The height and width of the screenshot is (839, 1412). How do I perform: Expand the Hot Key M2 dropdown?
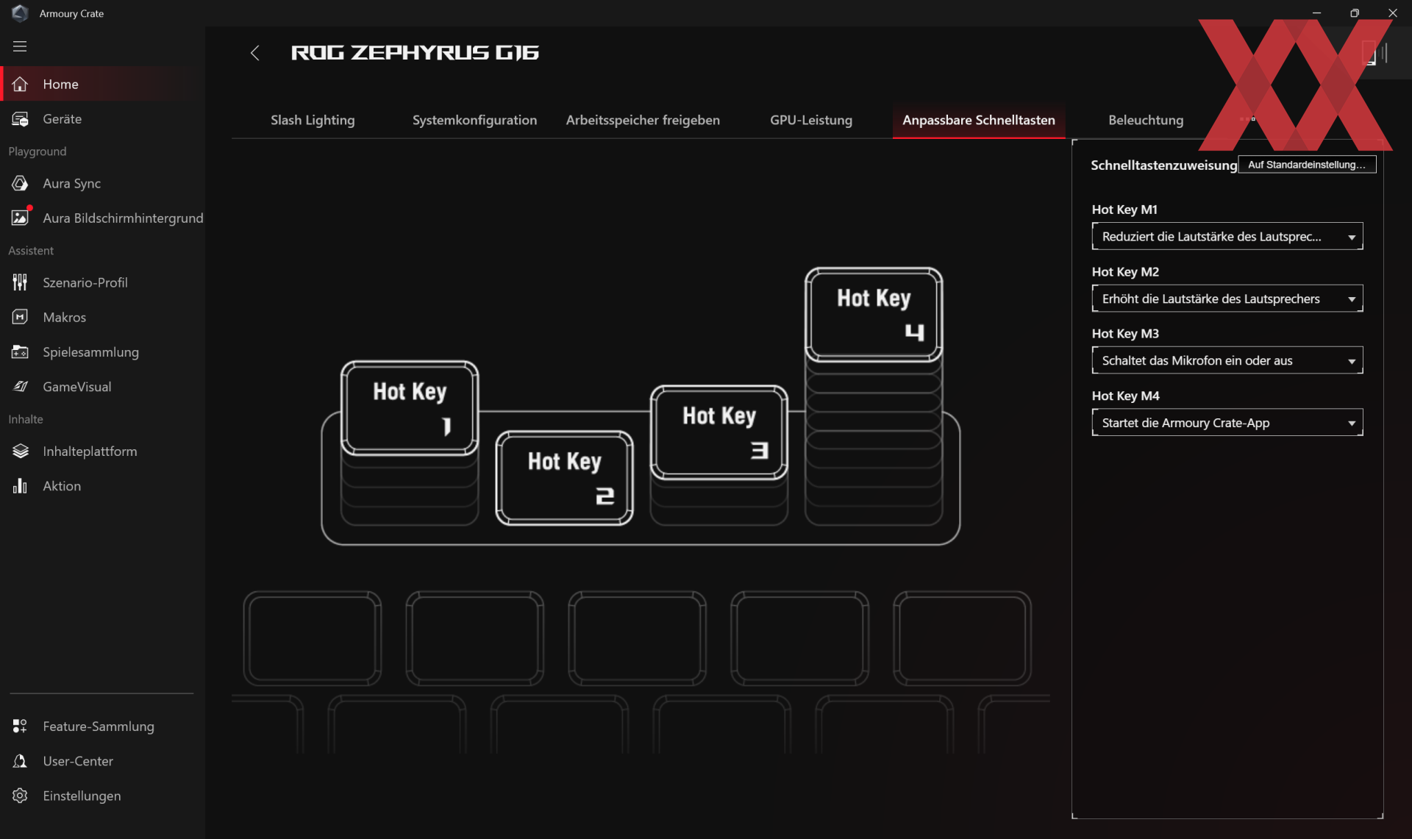click(1227, 299)
